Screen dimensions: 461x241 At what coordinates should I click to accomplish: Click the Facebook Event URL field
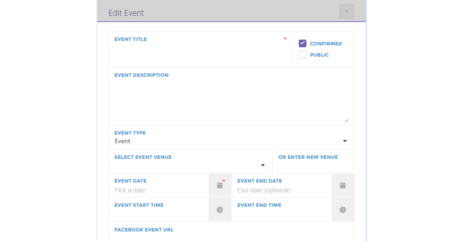(x=231, y=232)
